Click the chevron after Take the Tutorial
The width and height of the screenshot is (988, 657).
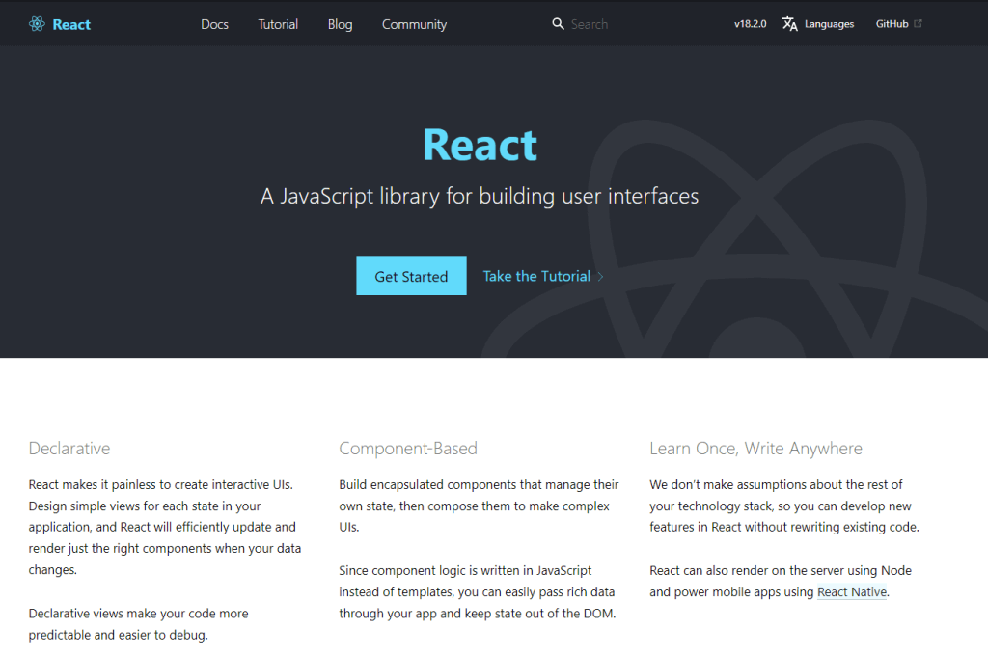click(600, 277)
